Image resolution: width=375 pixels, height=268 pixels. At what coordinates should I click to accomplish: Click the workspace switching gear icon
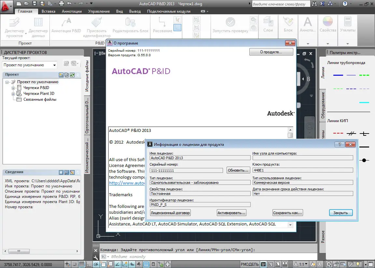[x=328, y=264]
